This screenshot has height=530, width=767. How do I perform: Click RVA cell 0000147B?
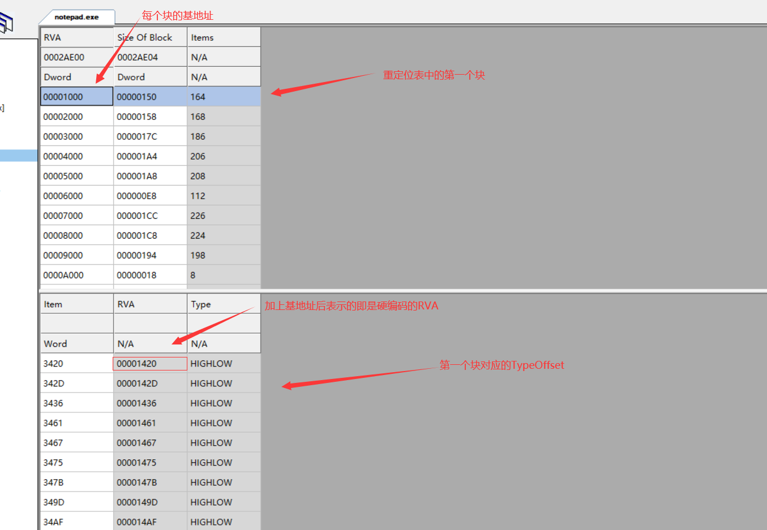click(151, 482)
